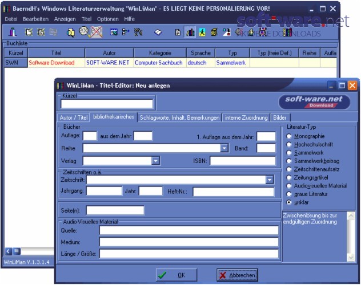Open the Optionen menu

[107, 19]
